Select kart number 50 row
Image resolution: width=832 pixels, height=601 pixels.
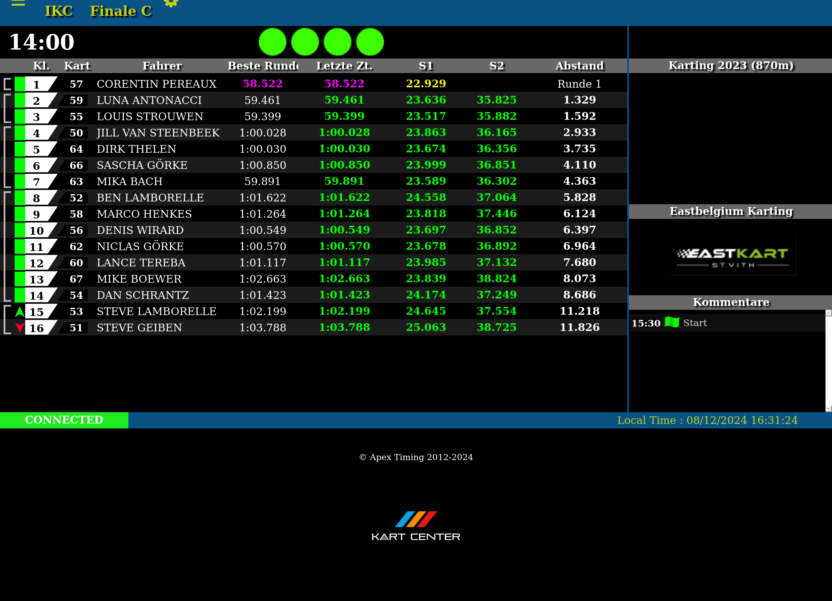[76, 133]
